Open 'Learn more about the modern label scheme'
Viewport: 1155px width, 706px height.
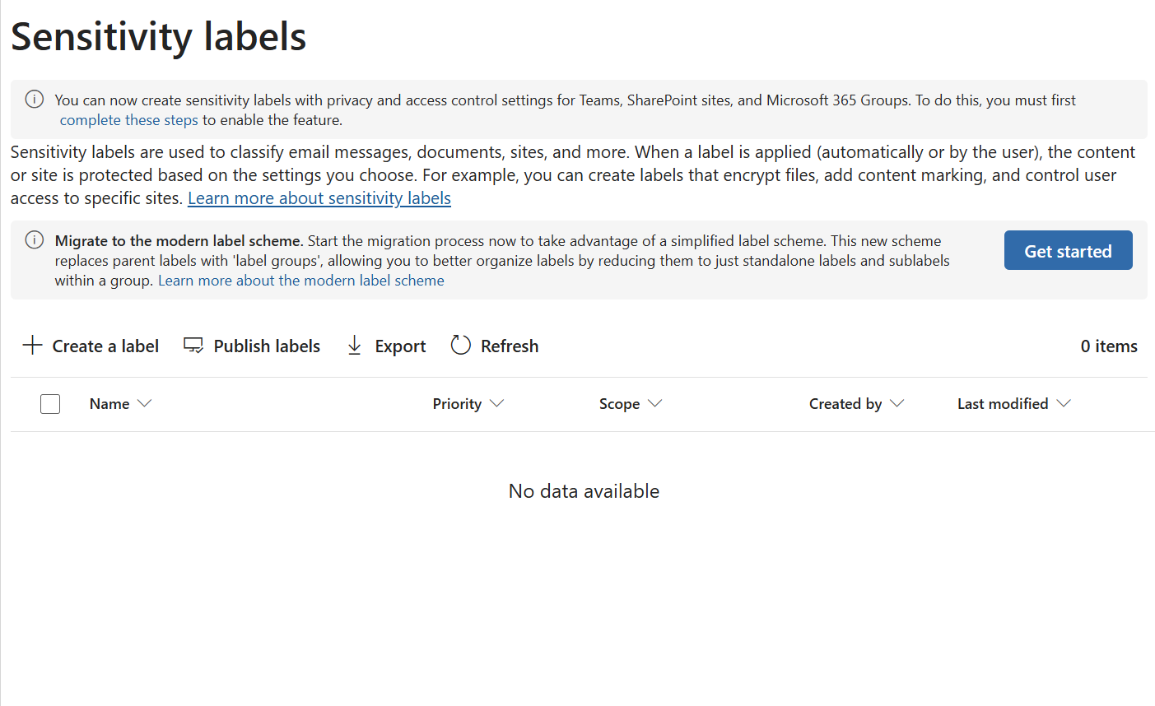click(x=301, y=281)
